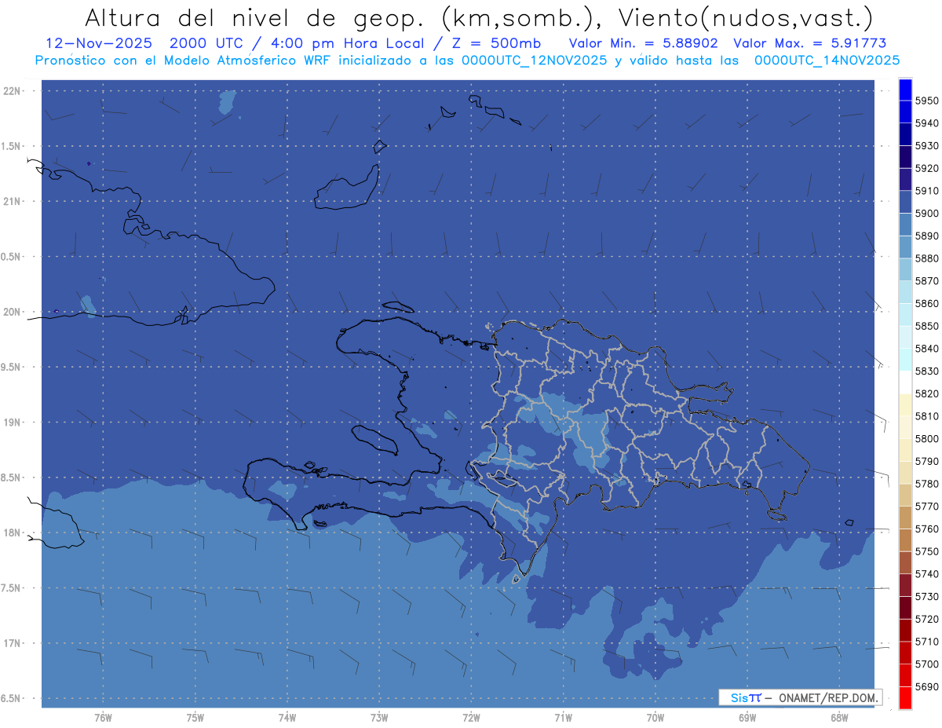Click the longitude label 73W
Viewport: 942px width, 728px height.
(x=379, y=718)
